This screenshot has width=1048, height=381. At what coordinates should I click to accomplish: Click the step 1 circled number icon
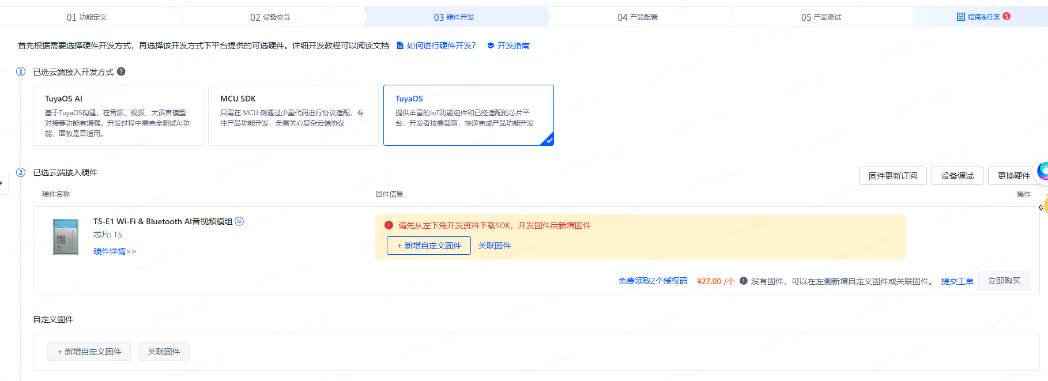[x=21, y=71]
